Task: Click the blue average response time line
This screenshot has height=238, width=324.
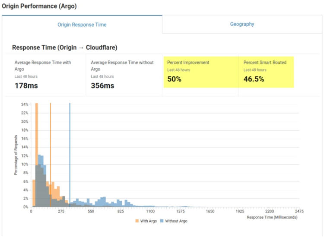Action: click(70, 155)
